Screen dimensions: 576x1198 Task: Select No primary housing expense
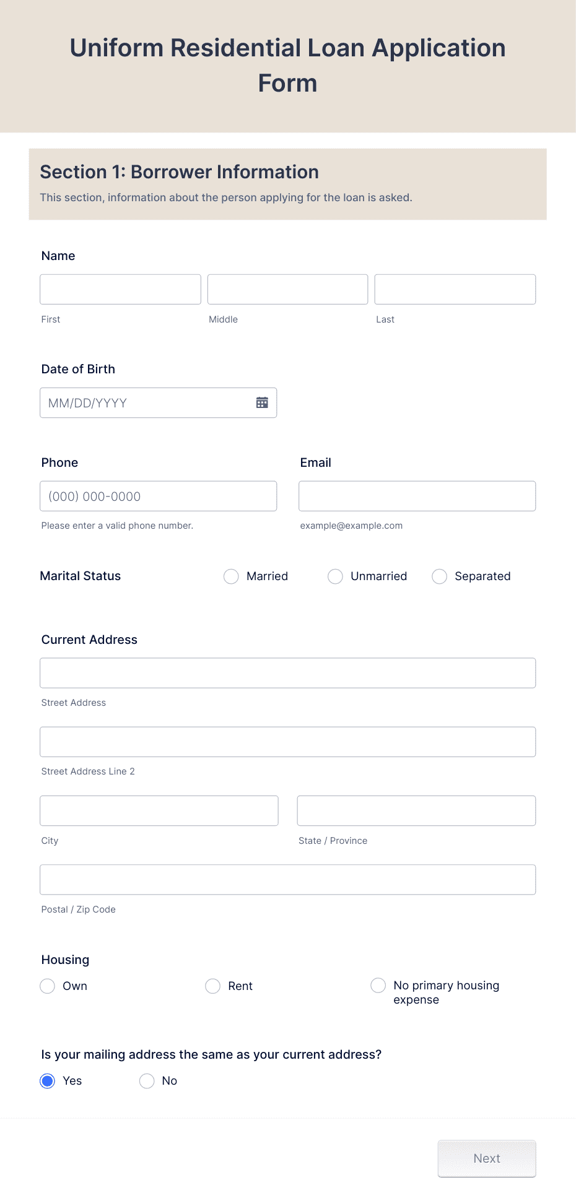378,986
